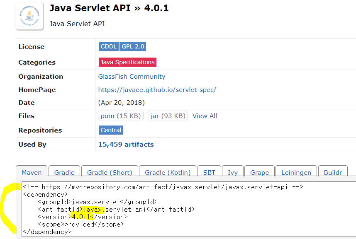Click the version 4.0.1 line in snippet
The height and width of the screenshot is (239, 356).
click(83, 217)
